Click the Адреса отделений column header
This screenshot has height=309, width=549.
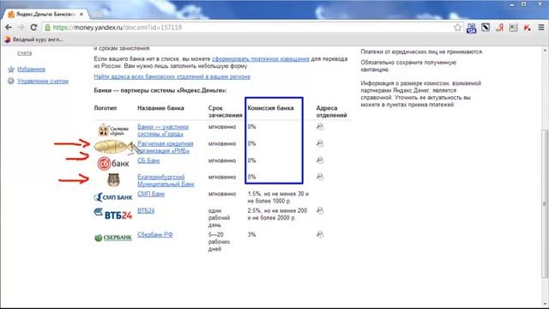point(331,112)
